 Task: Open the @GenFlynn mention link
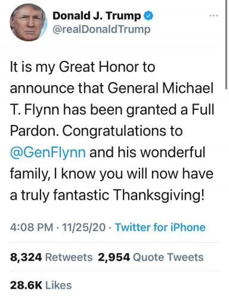pyautogui.click(x=48, y=152)
